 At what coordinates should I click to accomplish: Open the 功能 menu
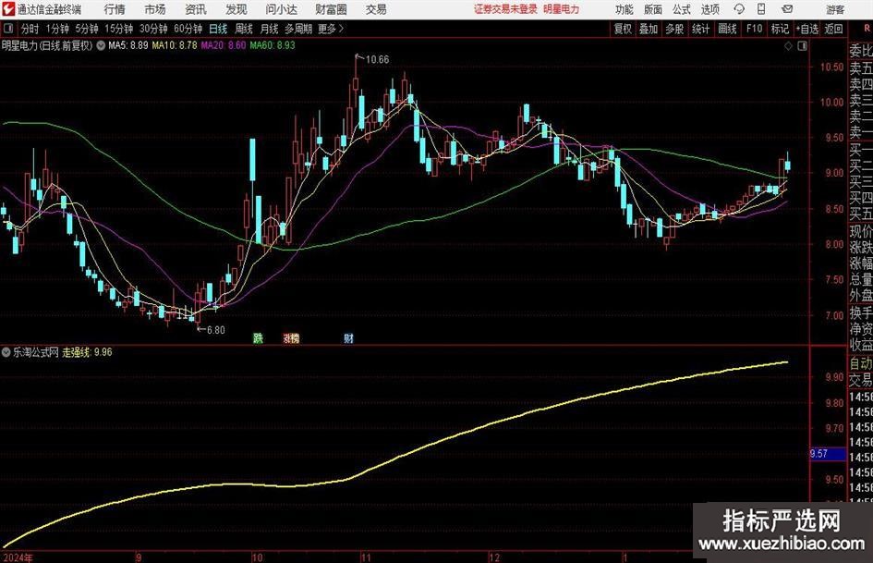point(624,9)
